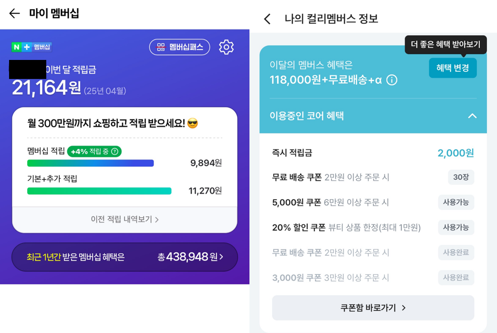Image resolution: width=497 pixels, height=333 pixels.
Task: Click the 30장 badge for 무료 배송 쿠폰
Action: [461, 177]
